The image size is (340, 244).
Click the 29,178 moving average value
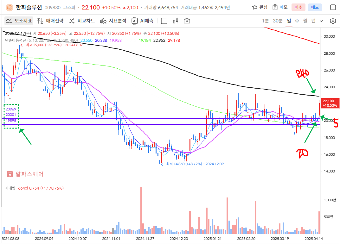(174, 40)
